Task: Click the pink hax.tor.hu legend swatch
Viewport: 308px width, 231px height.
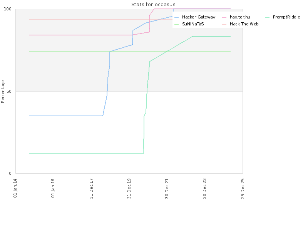Action: pos(224,17)
